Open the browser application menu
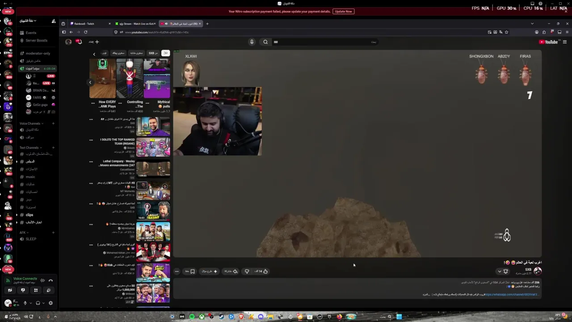572x322 pixels. coord(567,32)
